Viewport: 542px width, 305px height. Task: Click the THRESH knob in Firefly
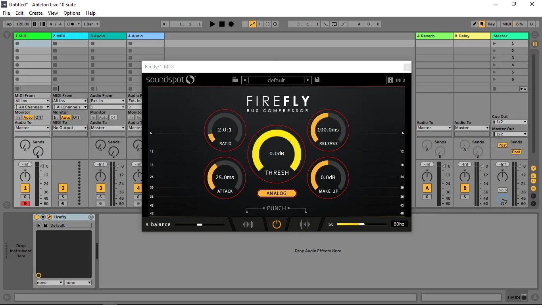tap(277, 154)
